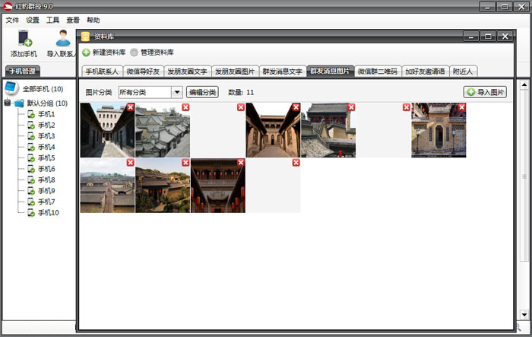The width and height of the screenshot is (532, 337).
Task: Remove the brown courtyard image
Action: 296,107
